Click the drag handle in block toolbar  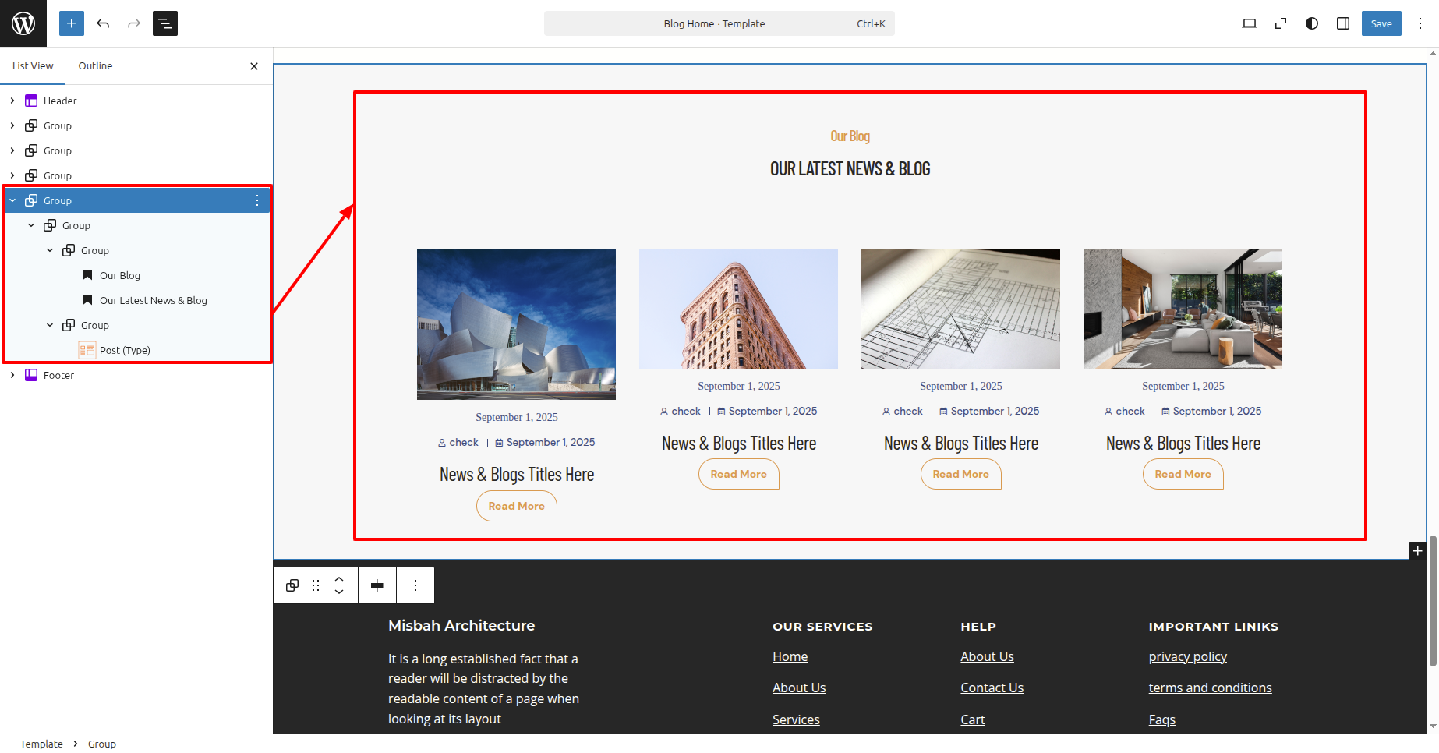[x=316, y=585]
